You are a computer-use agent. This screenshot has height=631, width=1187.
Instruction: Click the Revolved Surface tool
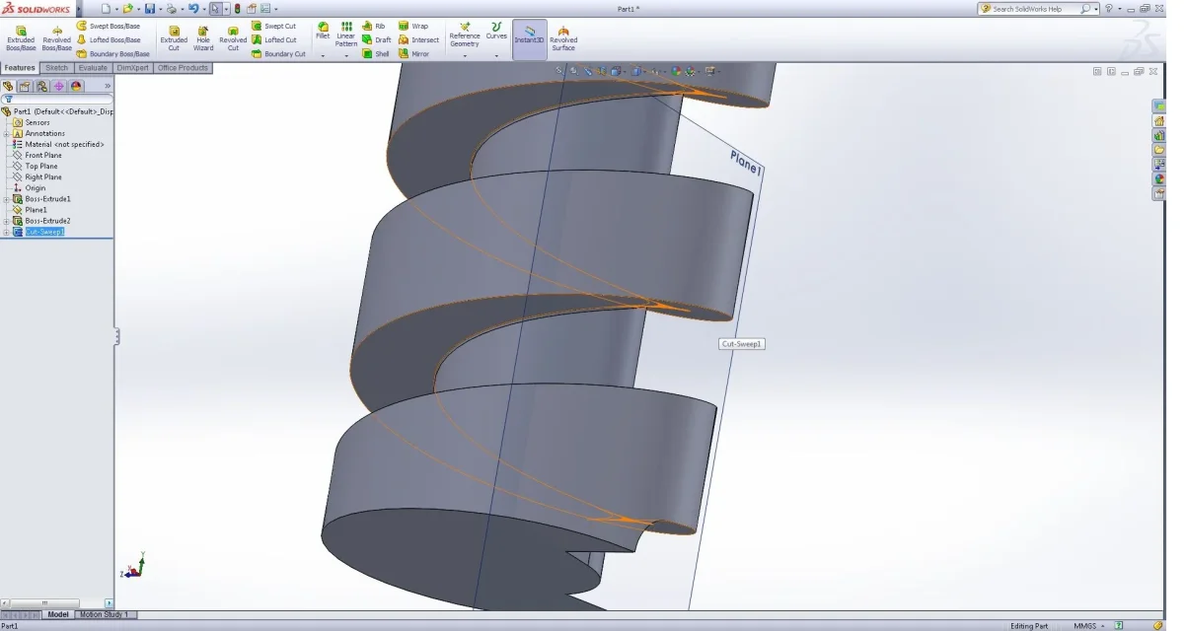coord(563,38)
